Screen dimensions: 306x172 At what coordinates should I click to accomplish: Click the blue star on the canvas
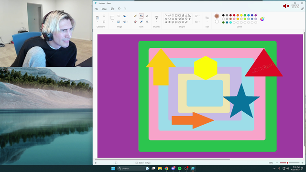241,101
